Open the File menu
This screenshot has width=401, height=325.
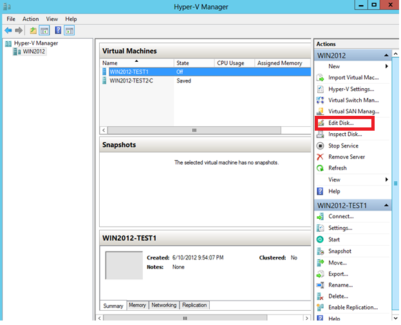(x=11, y=19)
